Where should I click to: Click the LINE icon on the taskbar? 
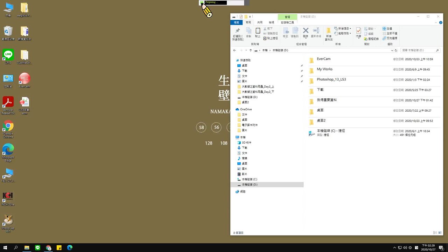38,248
